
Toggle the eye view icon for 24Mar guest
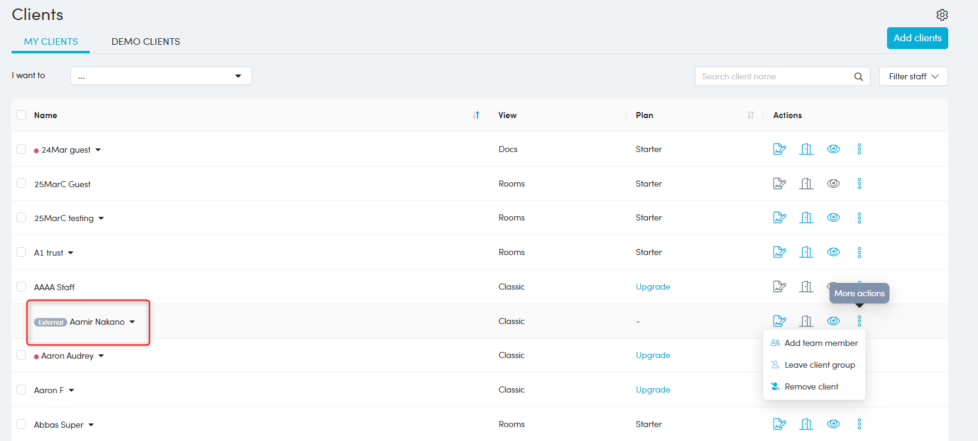tap(834, 149)
